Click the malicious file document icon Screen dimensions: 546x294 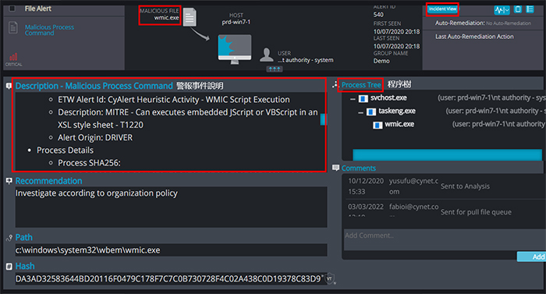pos(190,17)
